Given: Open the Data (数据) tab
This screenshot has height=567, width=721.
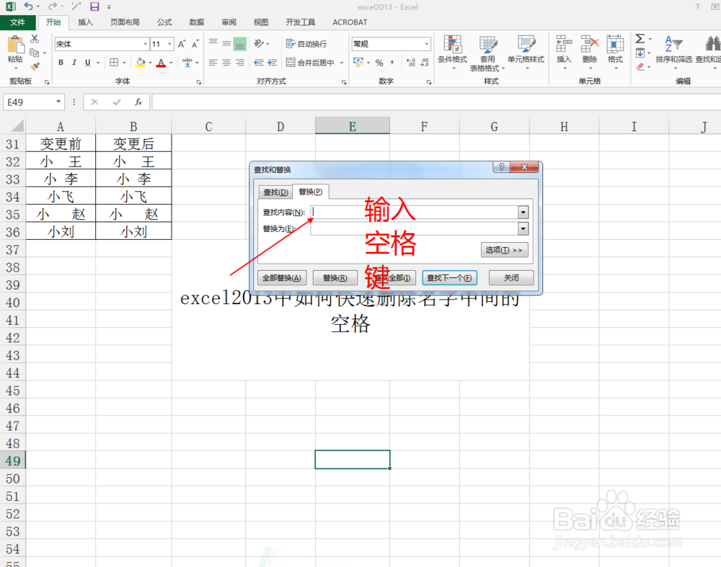Looking at the screenshot, I should pos(196,22).
